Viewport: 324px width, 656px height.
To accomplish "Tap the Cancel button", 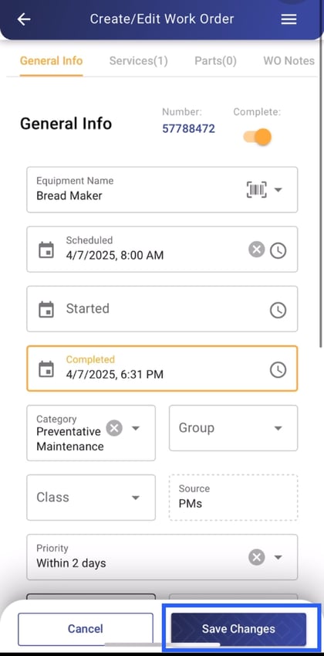I will (86, 629).
